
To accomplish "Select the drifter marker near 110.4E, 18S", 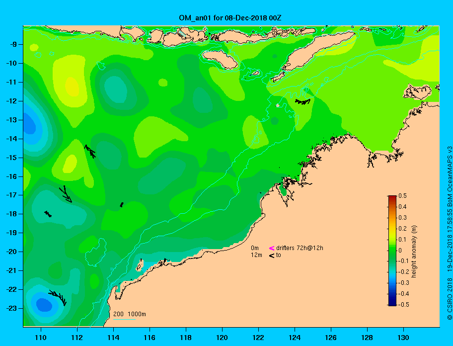I will (x=48, y=214).
